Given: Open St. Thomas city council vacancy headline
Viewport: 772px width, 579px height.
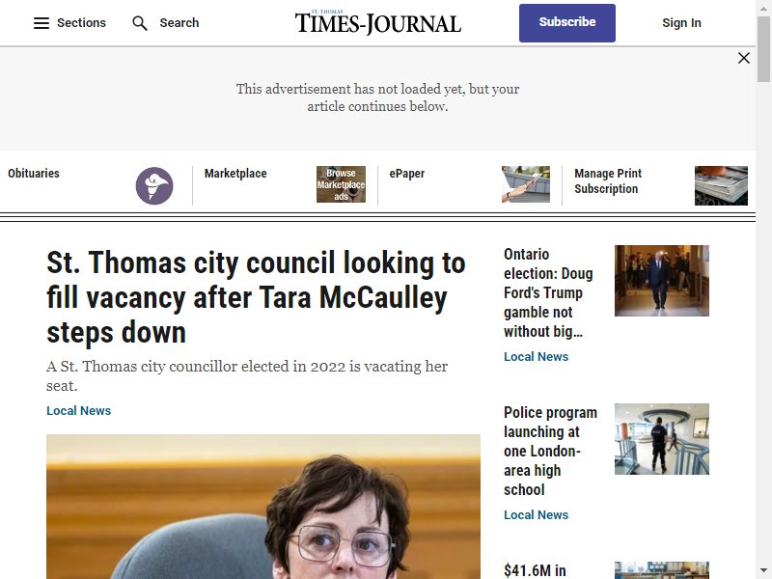Looking at the screenshot, I should point(256,297).
